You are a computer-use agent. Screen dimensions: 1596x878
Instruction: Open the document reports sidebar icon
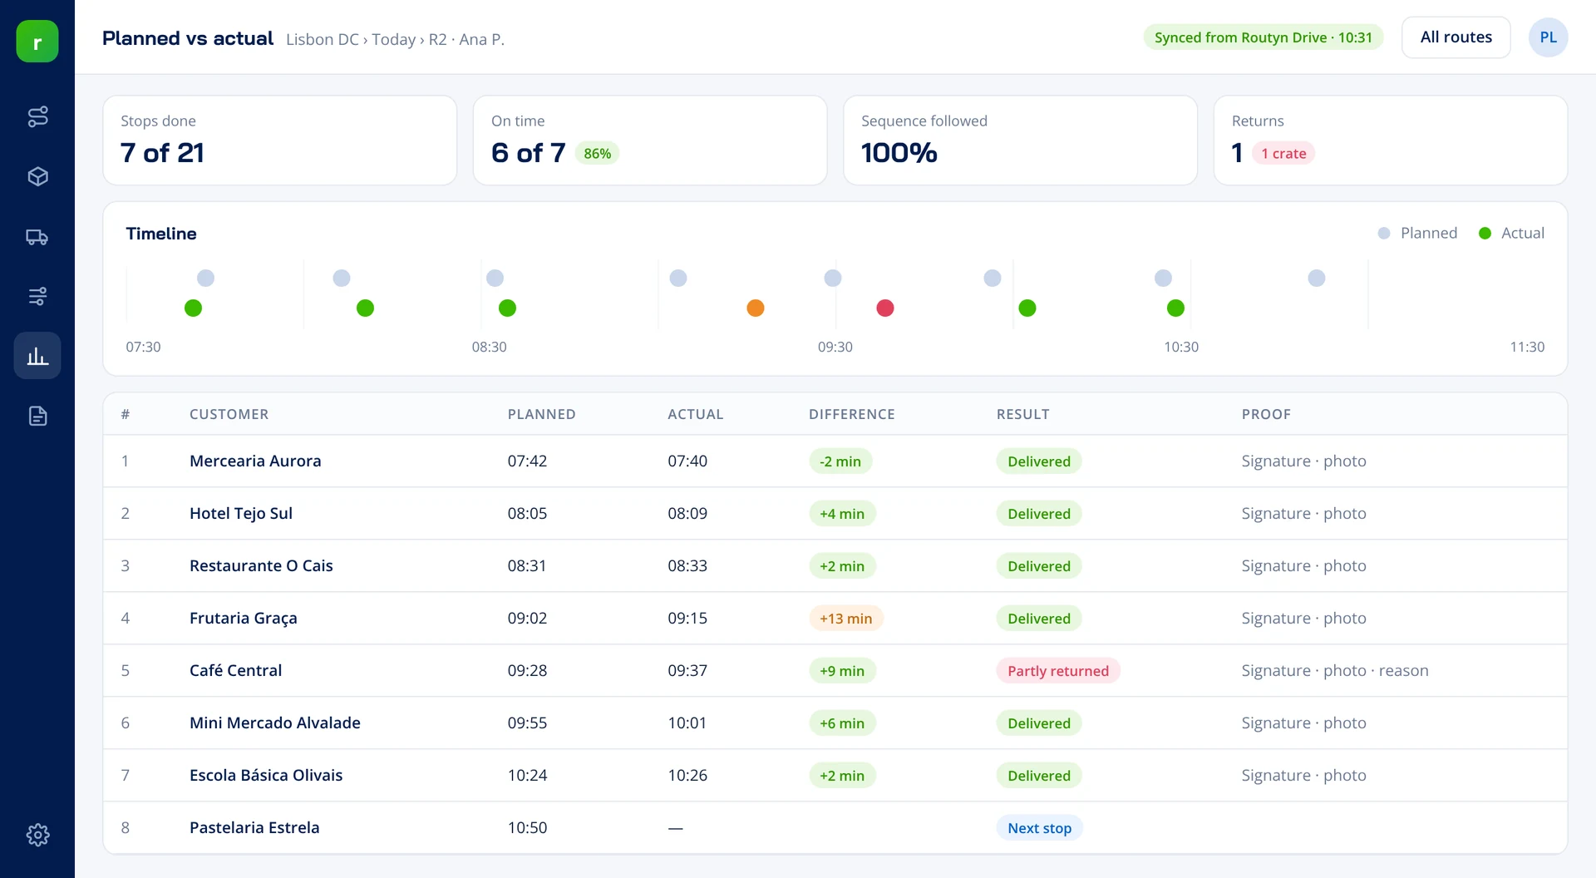click(x=37, y=416)
